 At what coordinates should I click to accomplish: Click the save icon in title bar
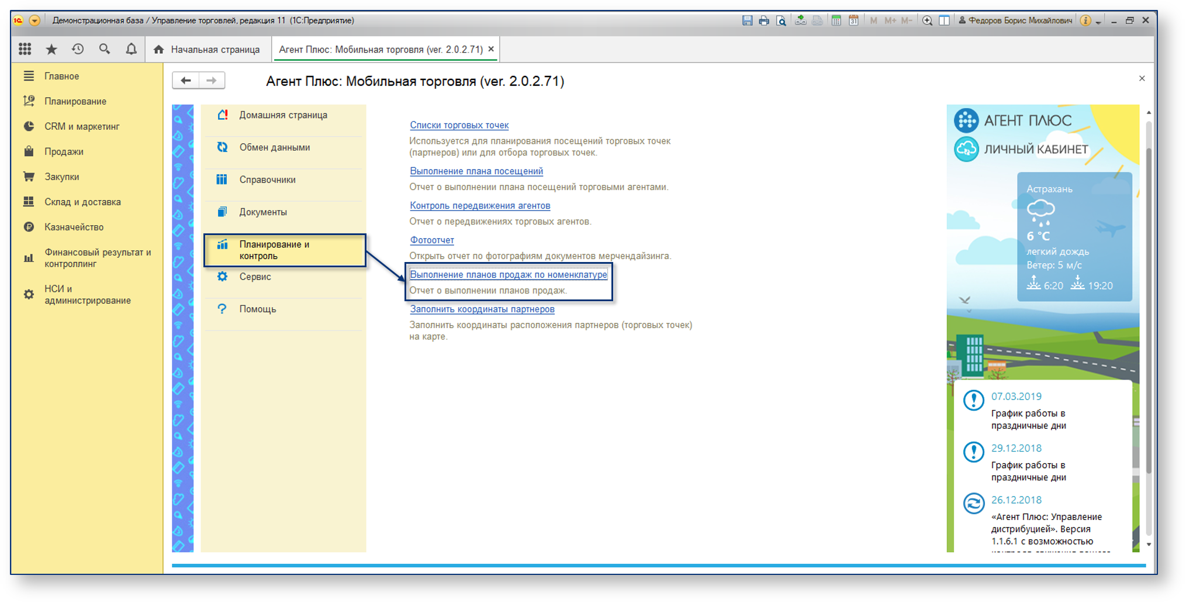coord(747,20)
